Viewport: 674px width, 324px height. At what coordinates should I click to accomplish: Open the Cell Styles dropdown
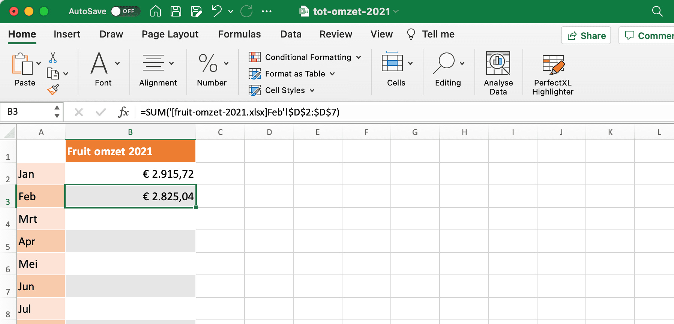point(282,90)
